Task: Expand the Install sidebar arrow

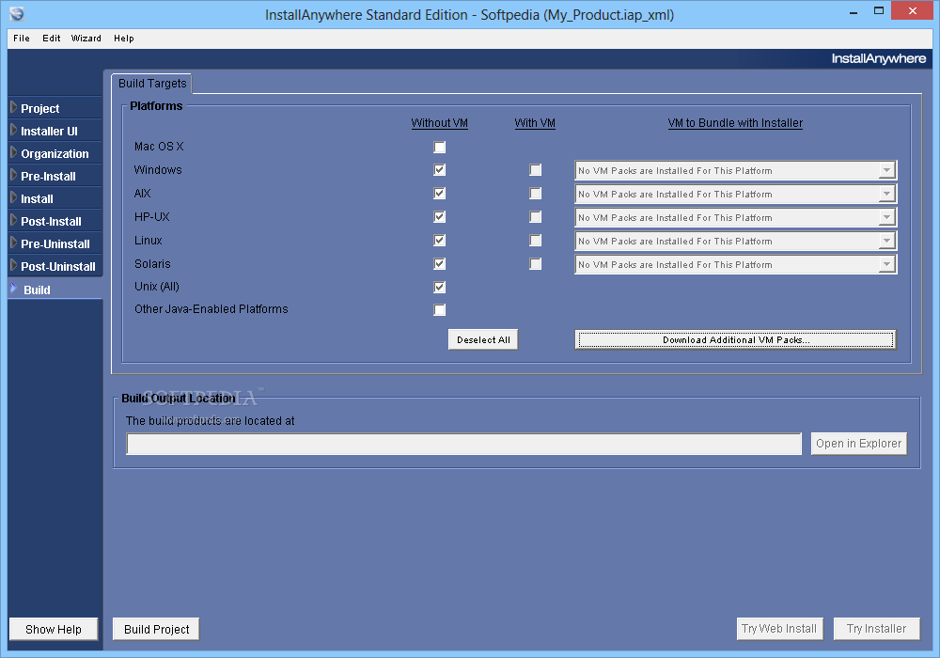Action: (x=14, y=197)
